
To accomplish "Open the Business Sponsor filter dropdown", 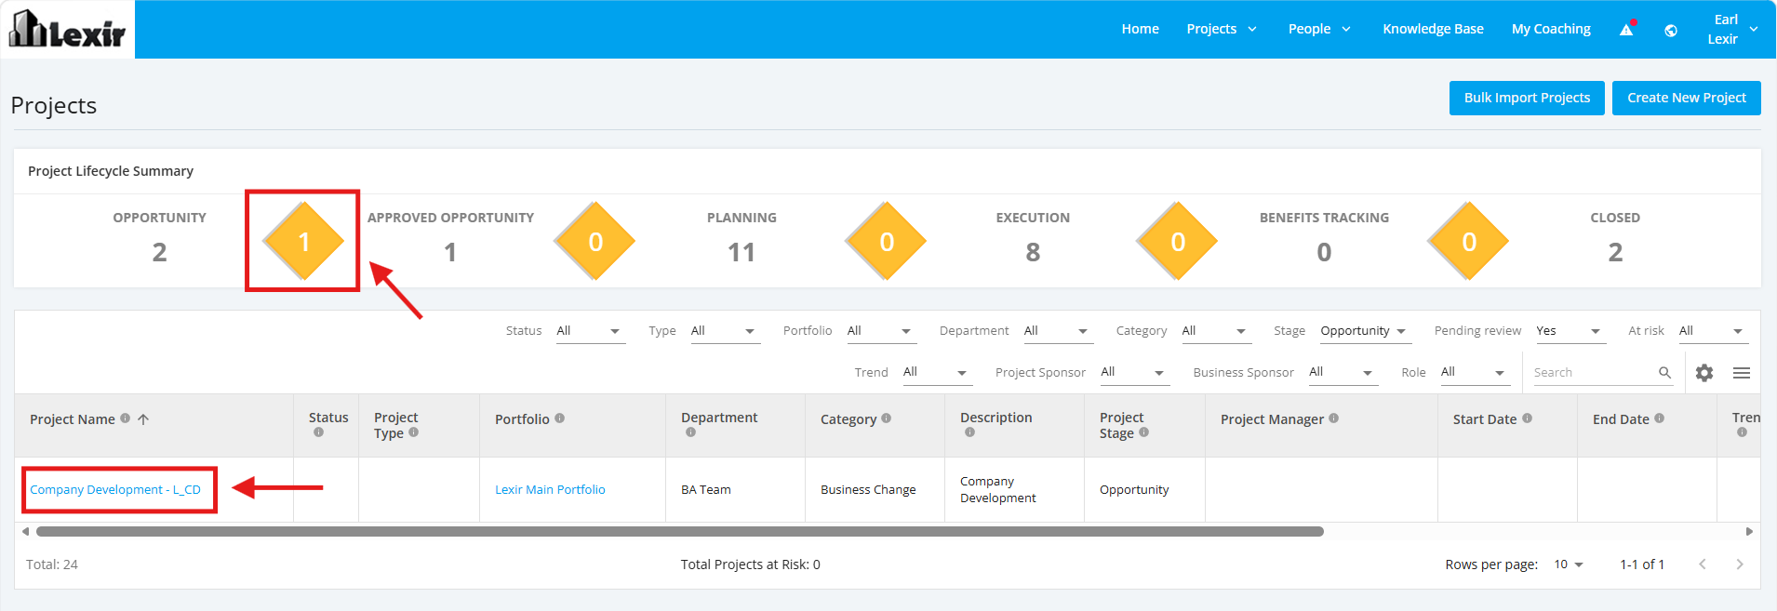I will (x=1343, y=372).
